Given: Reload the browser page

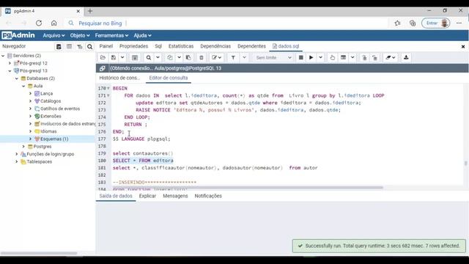Looking at the screenshot, I should [39, 23].
